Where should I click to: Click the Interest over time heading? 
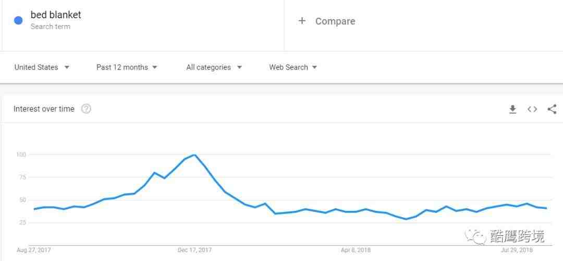click(x=44, y=109)
